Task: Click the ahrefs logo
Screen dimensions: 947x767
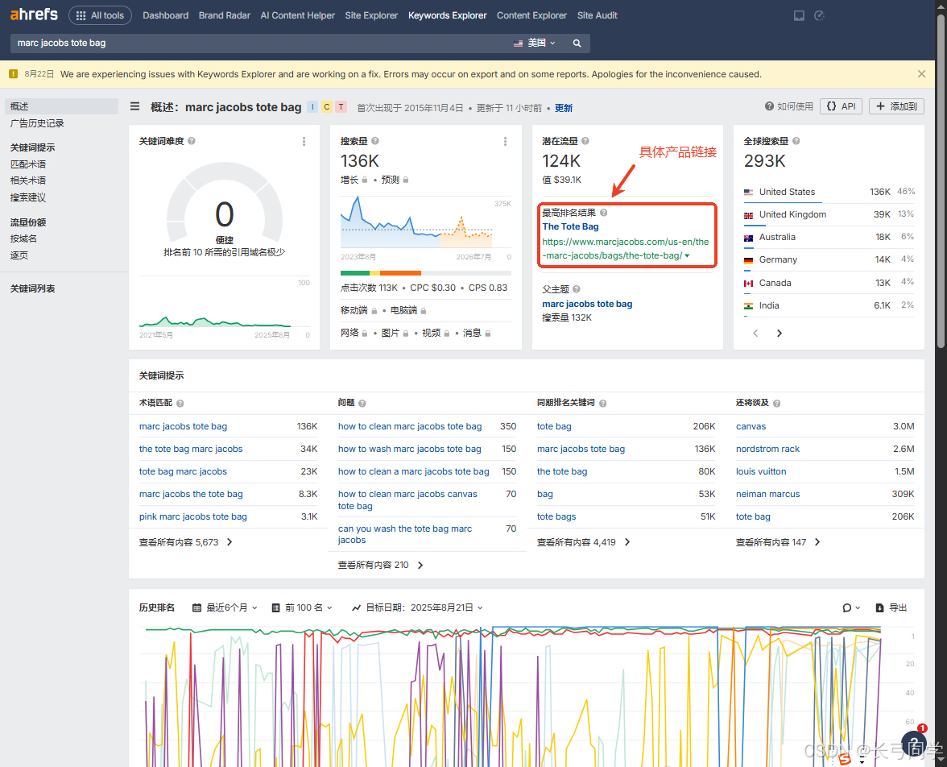Action: click(x=34, y=15)
